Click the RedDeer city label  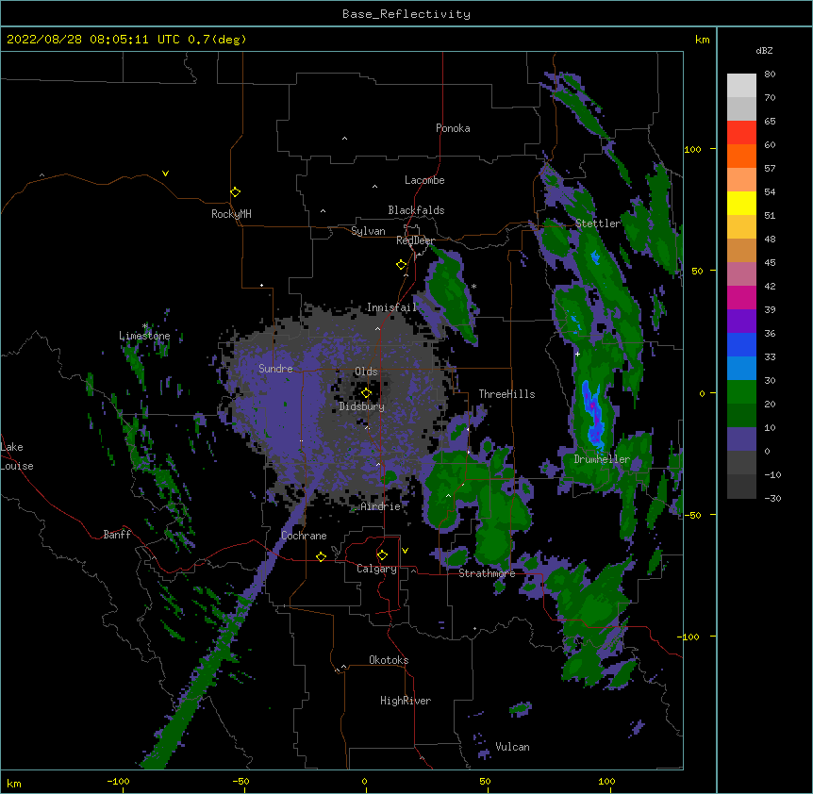(x=415, y=240)
